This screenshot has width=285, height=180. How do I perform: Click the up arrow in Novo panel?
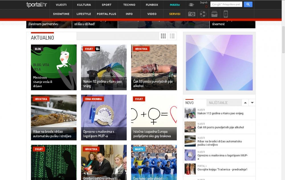[x=245, y=103]
